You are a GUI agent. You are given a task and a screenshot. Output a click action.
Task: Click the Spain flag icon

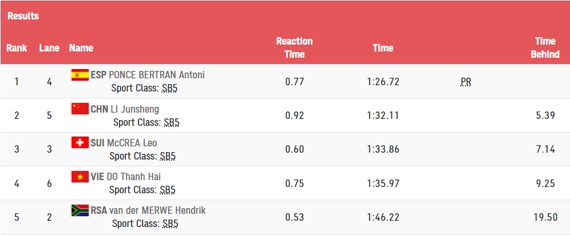pyautogui.click(x=80, y=75)
